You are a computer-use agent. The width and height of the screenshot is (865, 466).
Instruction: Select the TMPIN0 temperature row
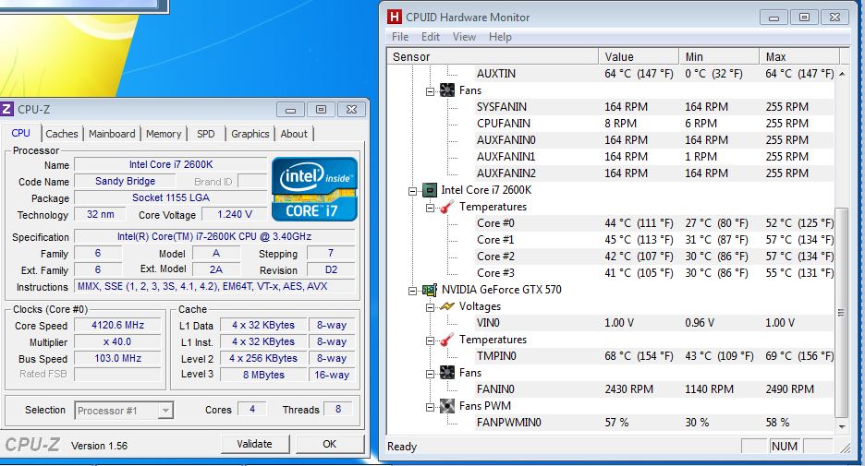[x=653, y=356]
